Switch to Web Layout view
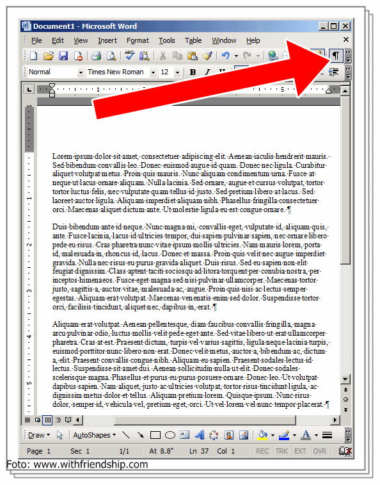Screen dimensions: 380x485 coord(38,420)
